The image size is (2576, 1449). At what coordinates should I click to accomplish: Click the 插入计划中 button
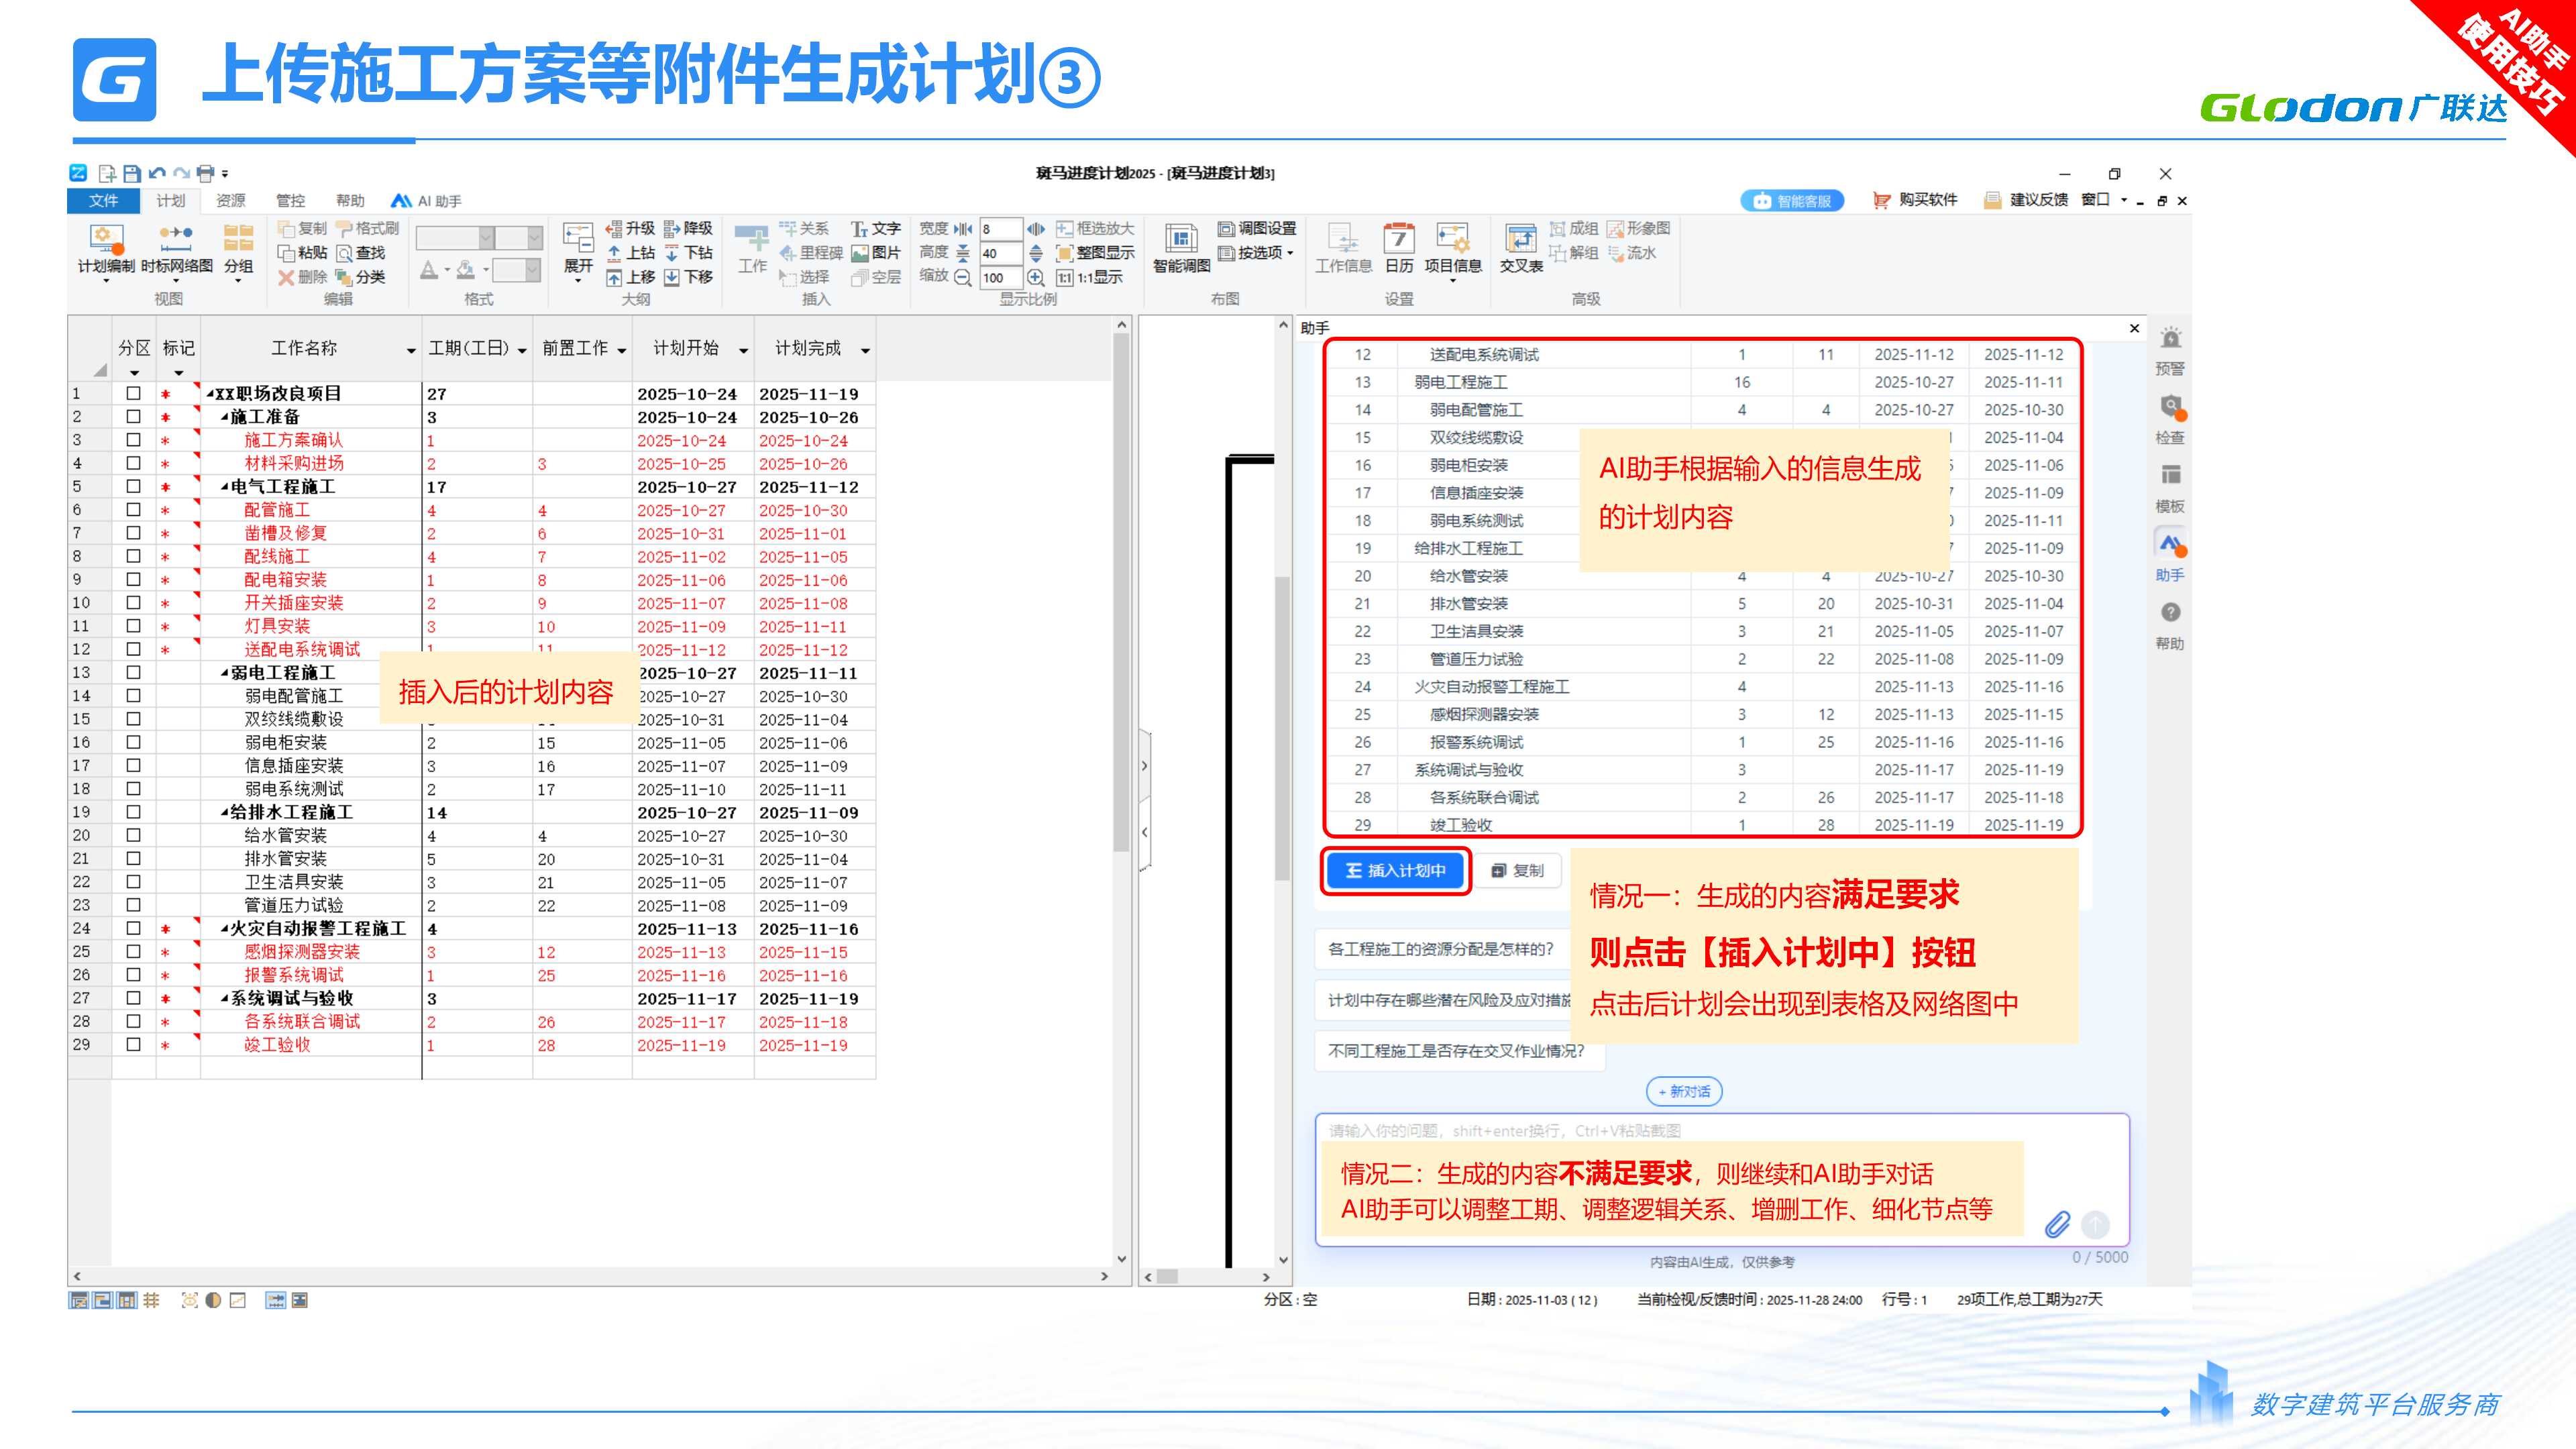click(x=1395, y=870)
